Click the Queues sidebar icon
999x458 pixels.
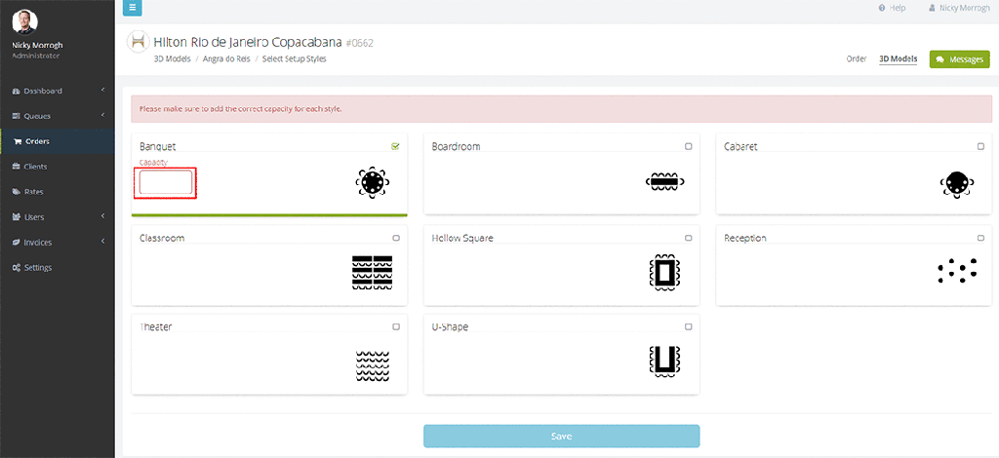click(x=17, y=116)
